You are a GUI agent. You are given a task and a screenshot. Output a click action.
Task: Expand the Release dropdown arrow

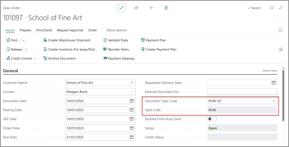point(26,49)
